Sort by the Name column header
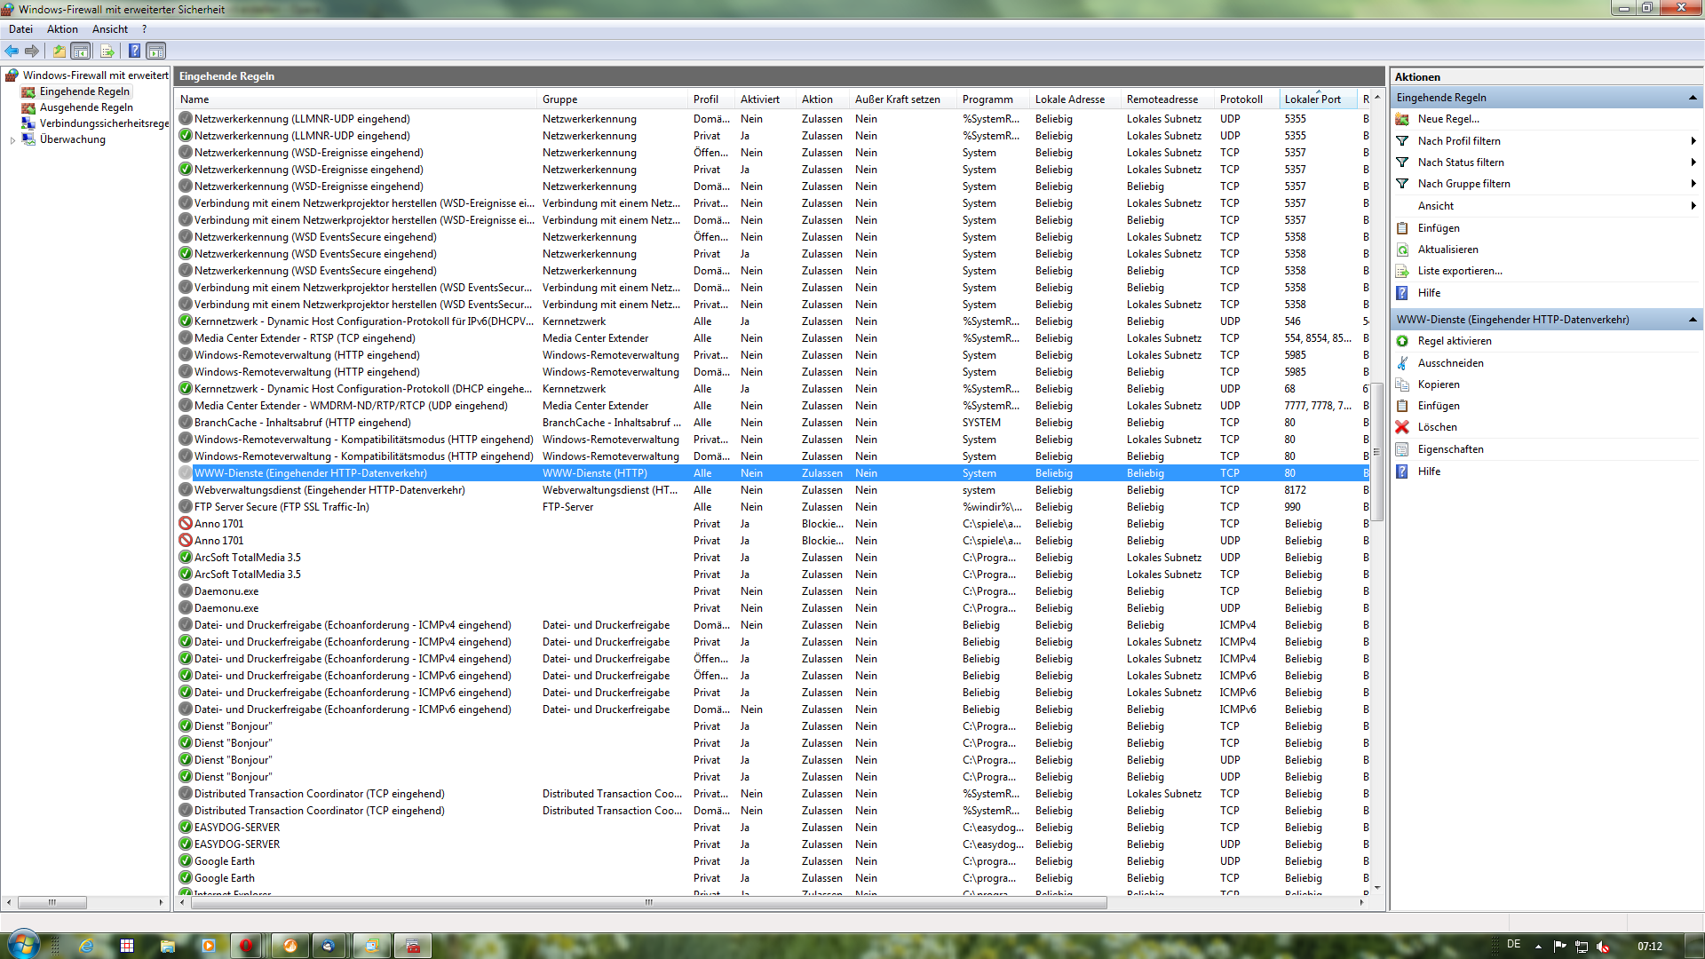 [357, 99]
